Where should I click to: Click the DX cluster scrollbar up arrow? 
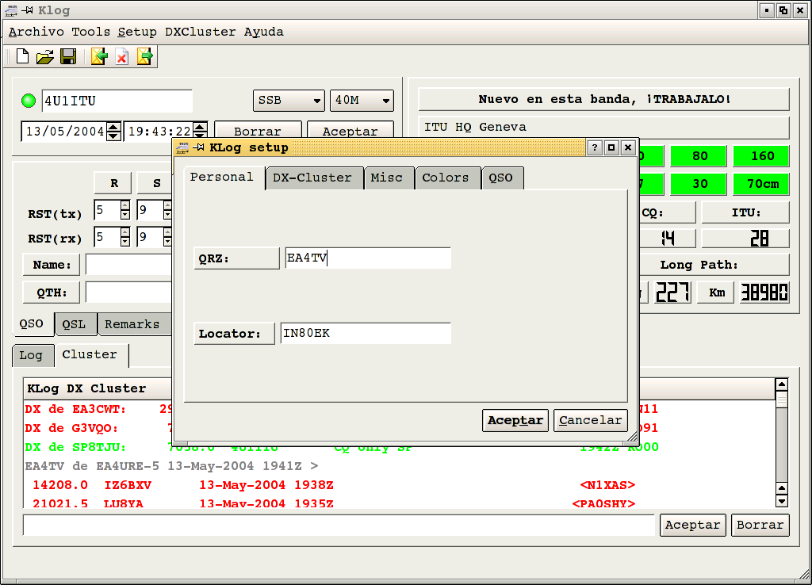[781, 384]
